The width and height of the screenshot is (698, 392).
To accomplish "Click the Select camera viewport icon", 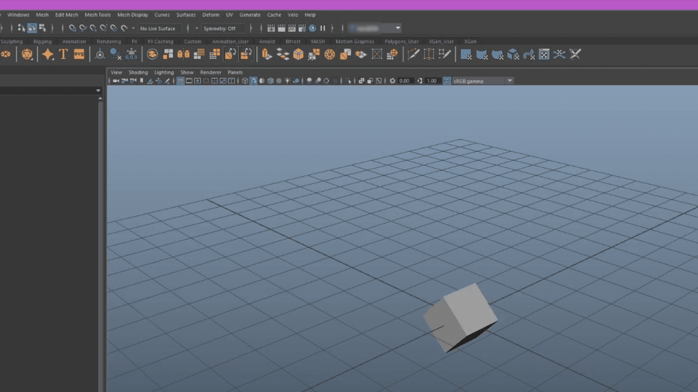I will point(116,81).
